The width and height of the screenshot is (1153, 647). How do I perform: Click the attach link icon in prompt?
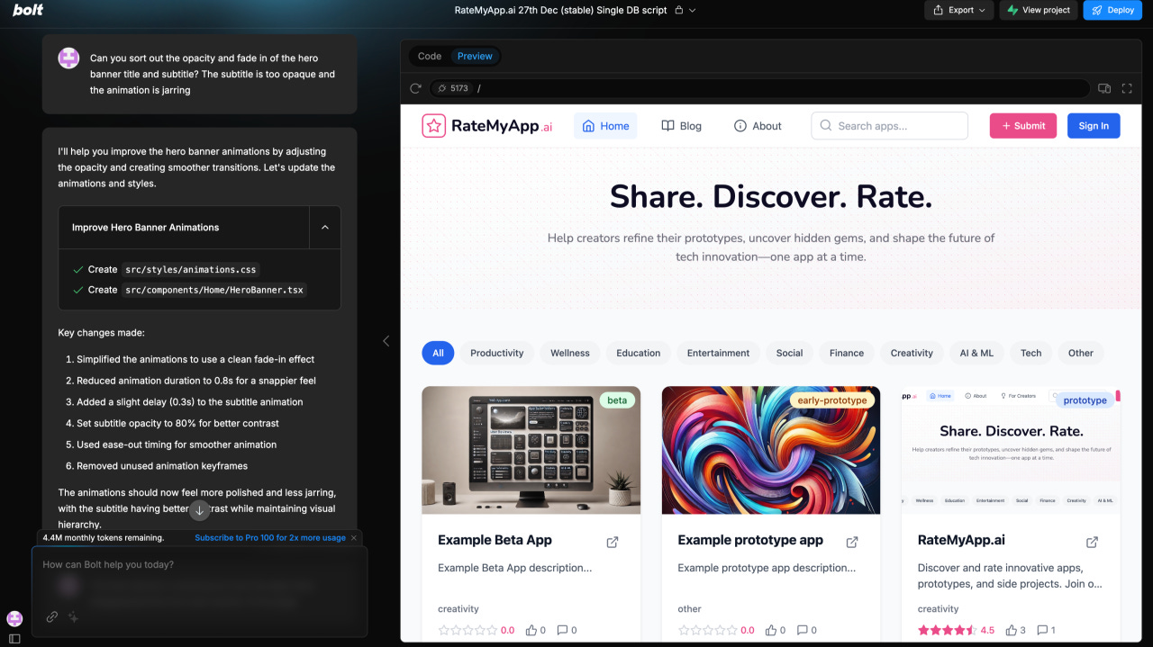pyautogui.click(x=52, y=616)
